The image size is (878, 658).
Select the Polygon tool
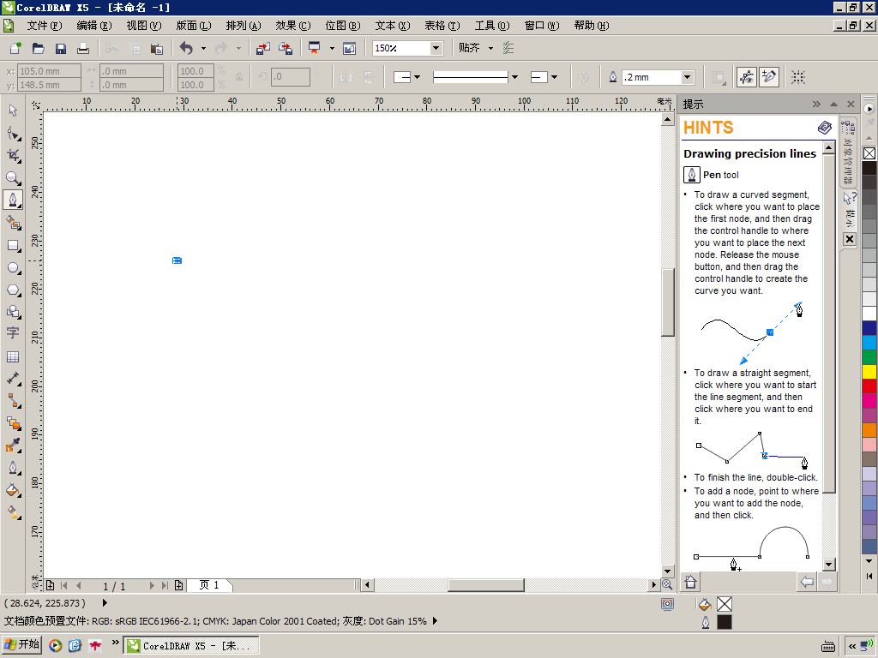(x=13, y=290)
